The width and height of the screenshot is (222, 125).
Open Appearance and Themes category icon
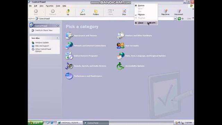tap(69, 35)
